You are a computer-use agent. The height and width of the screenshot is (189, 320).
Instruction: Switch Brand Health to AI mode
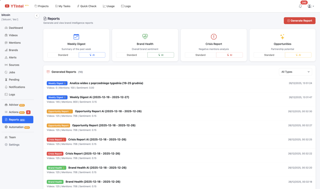(161, 55)
